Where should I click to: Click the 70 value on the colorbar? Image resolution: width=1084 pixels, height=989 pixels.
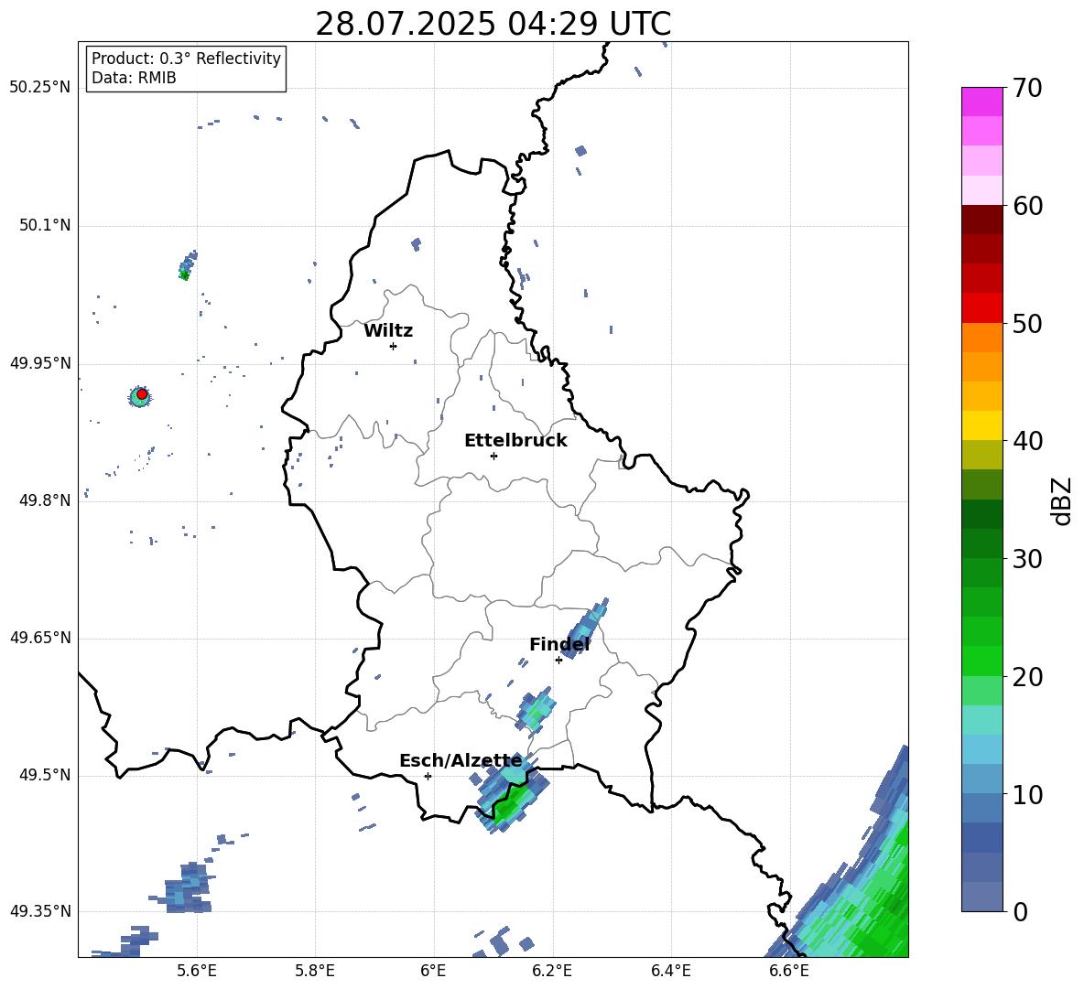coord(1028,88)
